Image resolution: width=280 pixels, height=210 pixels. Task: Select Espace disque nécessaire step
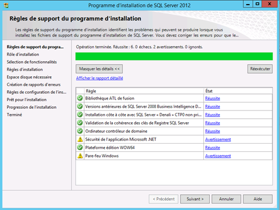pyautogui.click(x=29, y=77)
